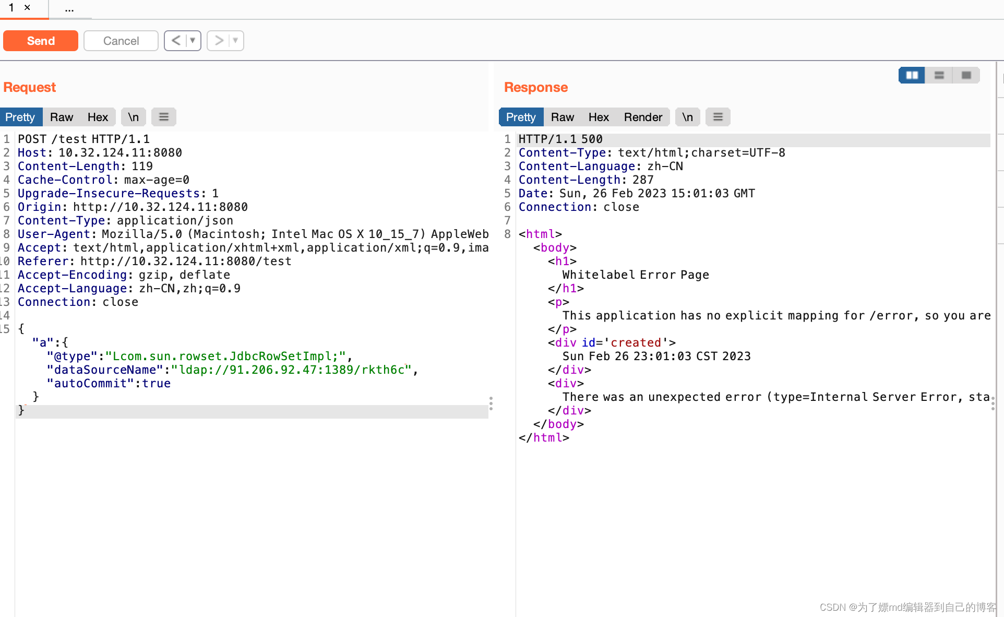Open the Response options hamburger menu
The height and width of the screenshot is (617, 1004).
718,117
